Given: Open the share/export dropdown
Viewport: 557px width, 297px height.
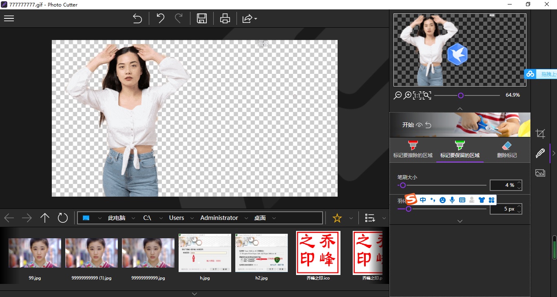Looking at the screenshot, I should 249,19.
